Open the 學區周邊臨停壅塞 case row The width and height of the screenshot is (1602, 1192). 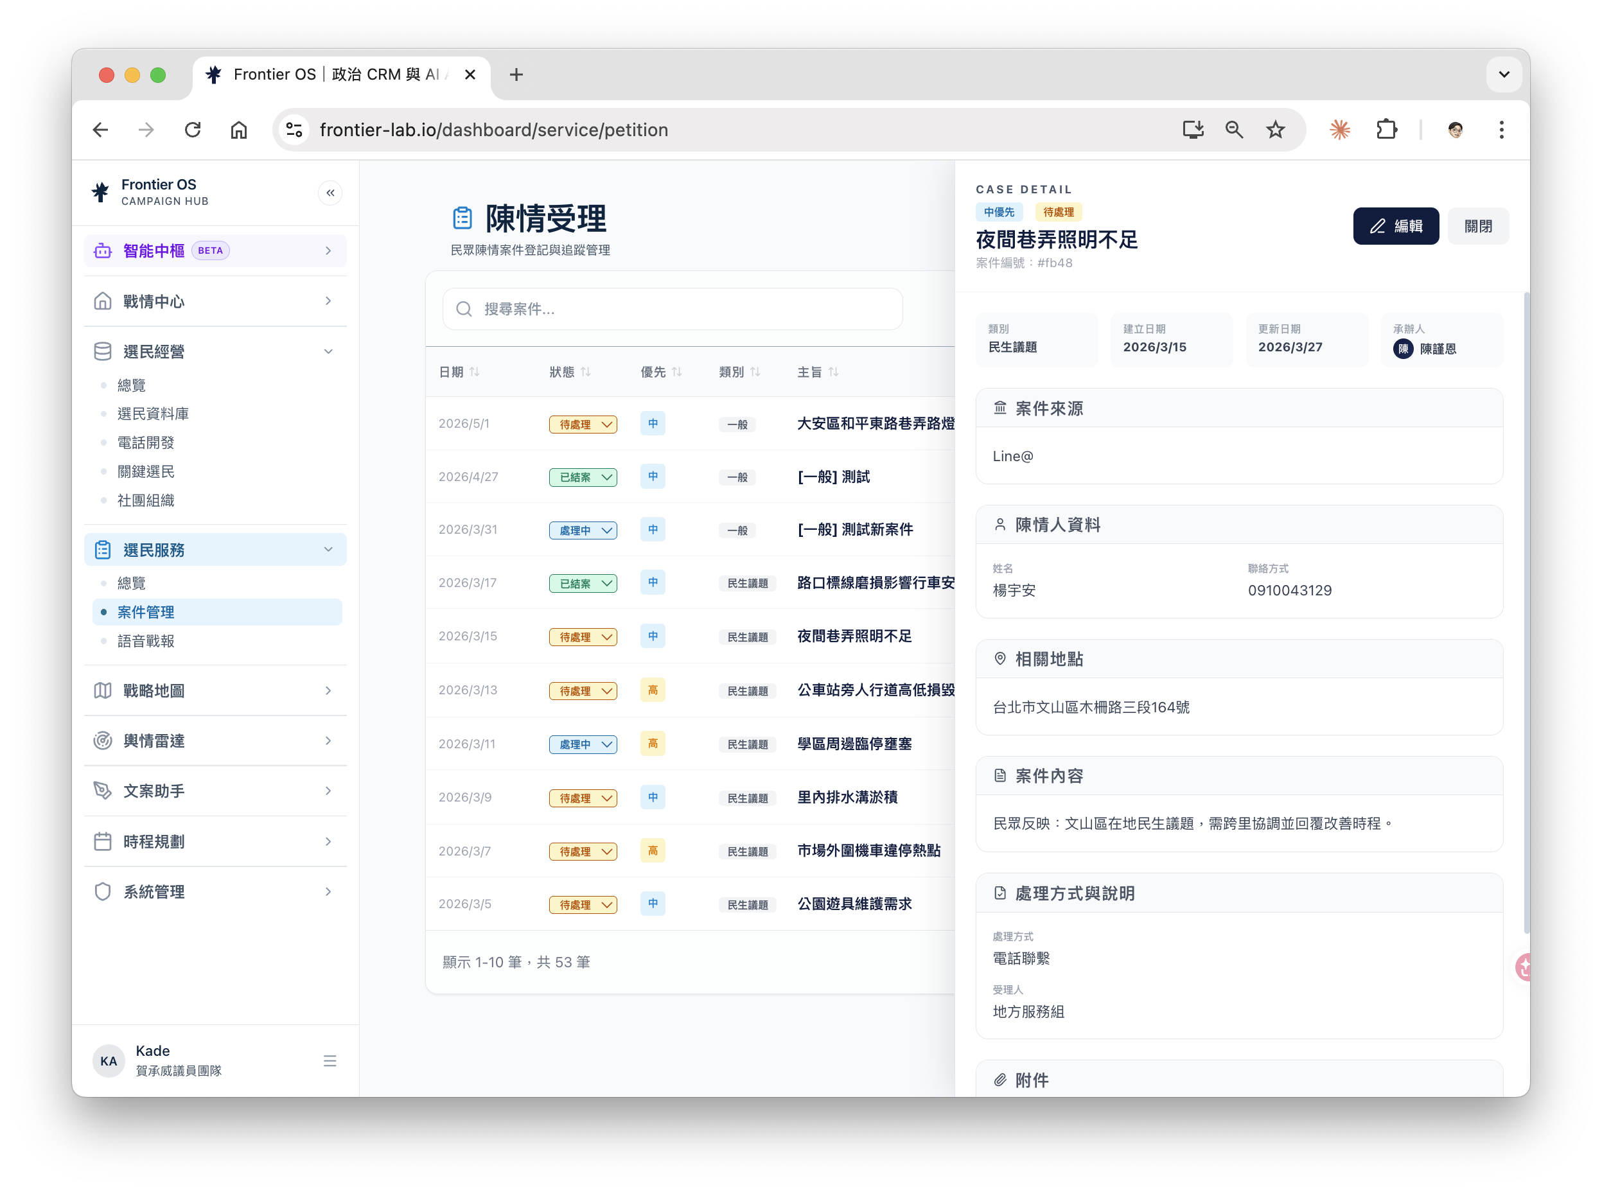tap(691, 744)
